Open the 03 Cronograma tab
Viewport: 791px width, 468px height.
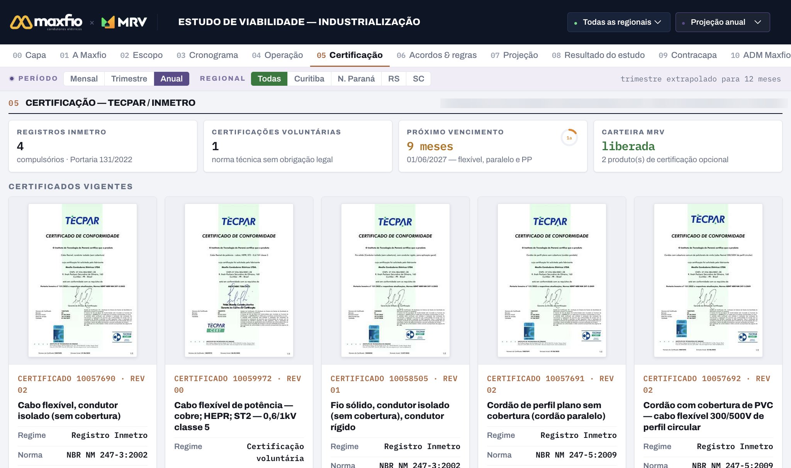coord(207,55)
